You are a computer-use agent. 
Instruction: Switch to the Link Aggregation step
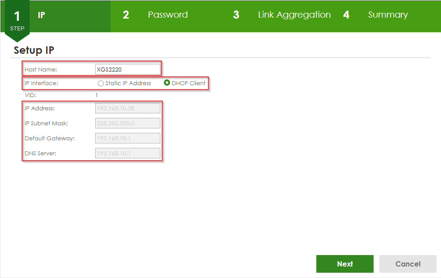(x=294, y=15)
